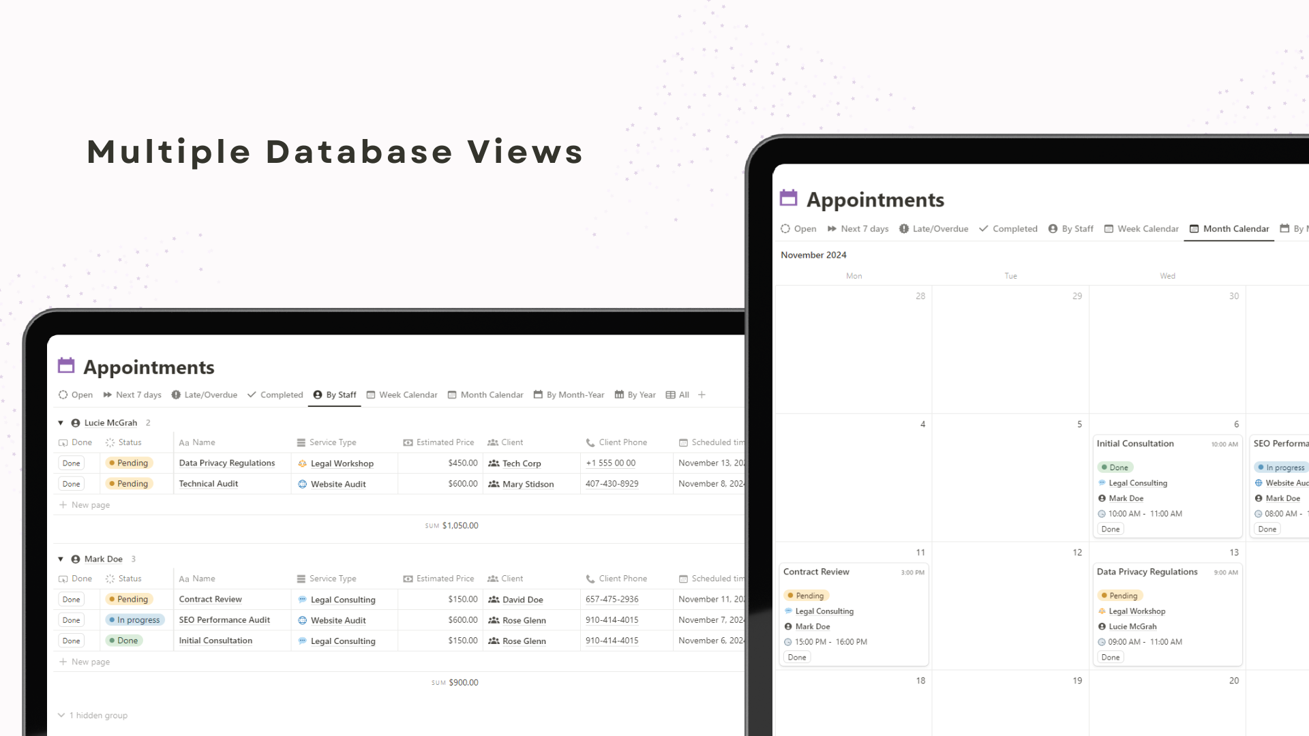Click the phone number +1 555 00 00
Screen dimensions: 1309x736
(611, 463)
